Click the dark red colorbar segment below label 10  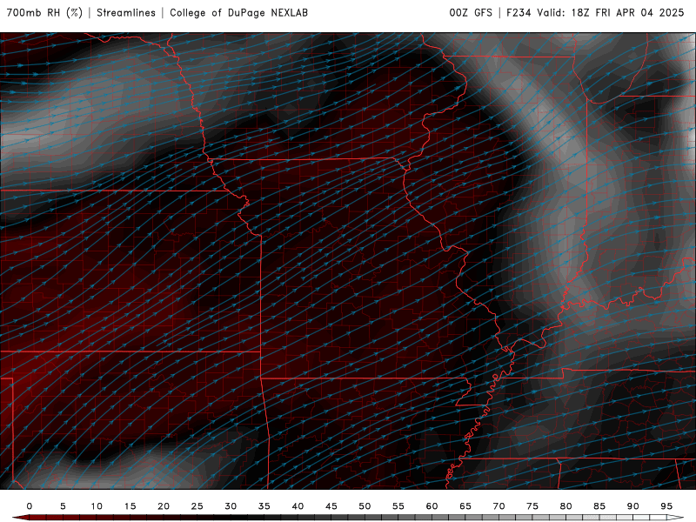coord(104,518)
